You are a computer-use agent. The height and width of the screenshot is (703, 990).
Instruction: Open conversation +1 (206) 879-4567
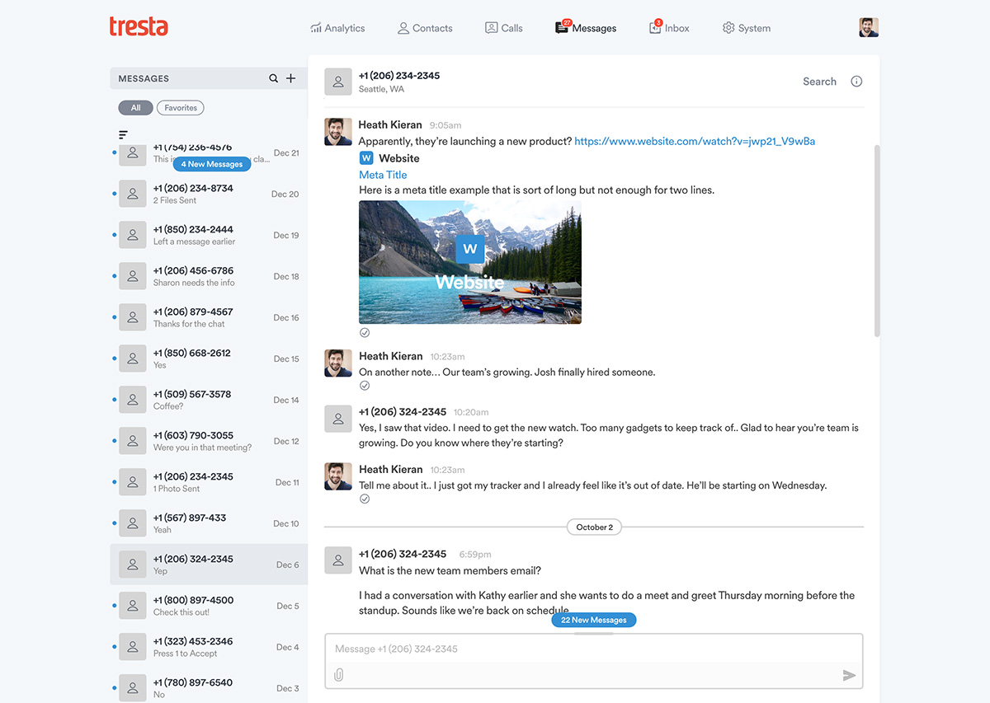[209, 317]
